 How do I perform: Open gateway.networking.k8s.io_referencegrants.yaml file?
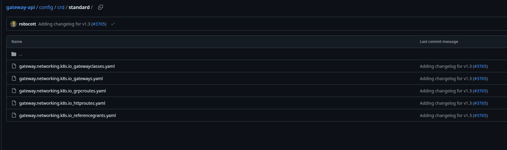click(x=67, y=115)
